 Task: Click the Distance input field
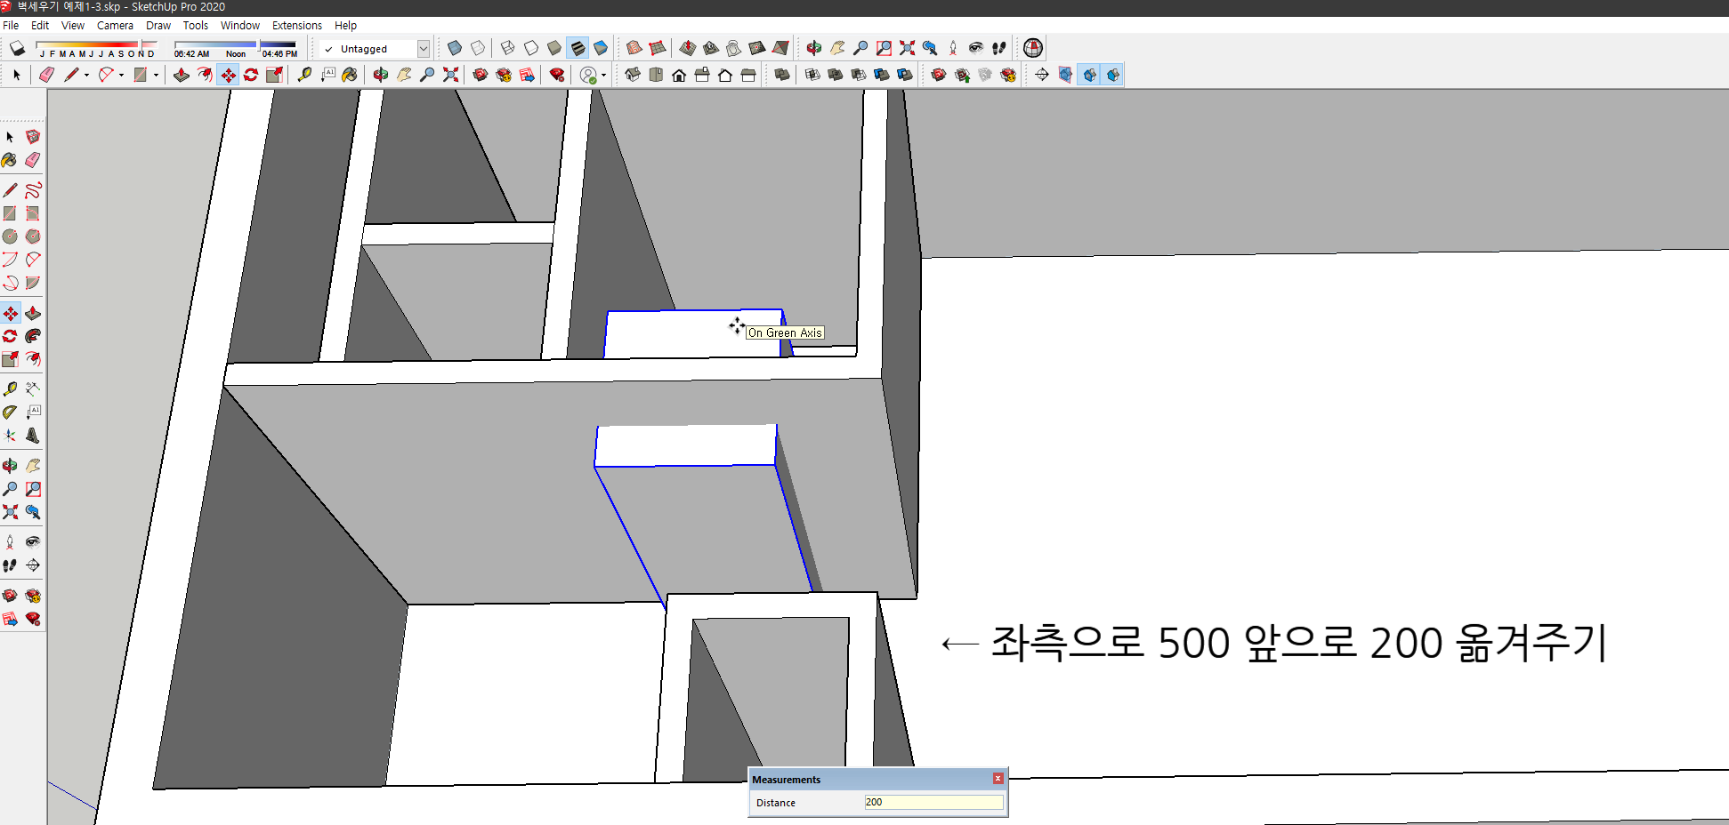click(933, 802)
